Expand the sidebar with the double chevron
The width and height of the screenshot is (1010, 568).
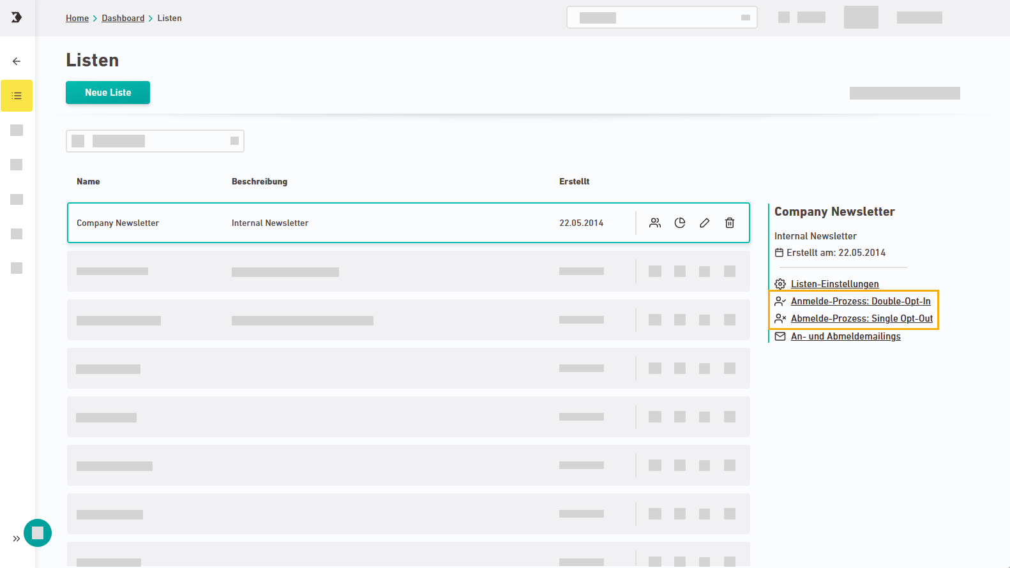[16, 539]
